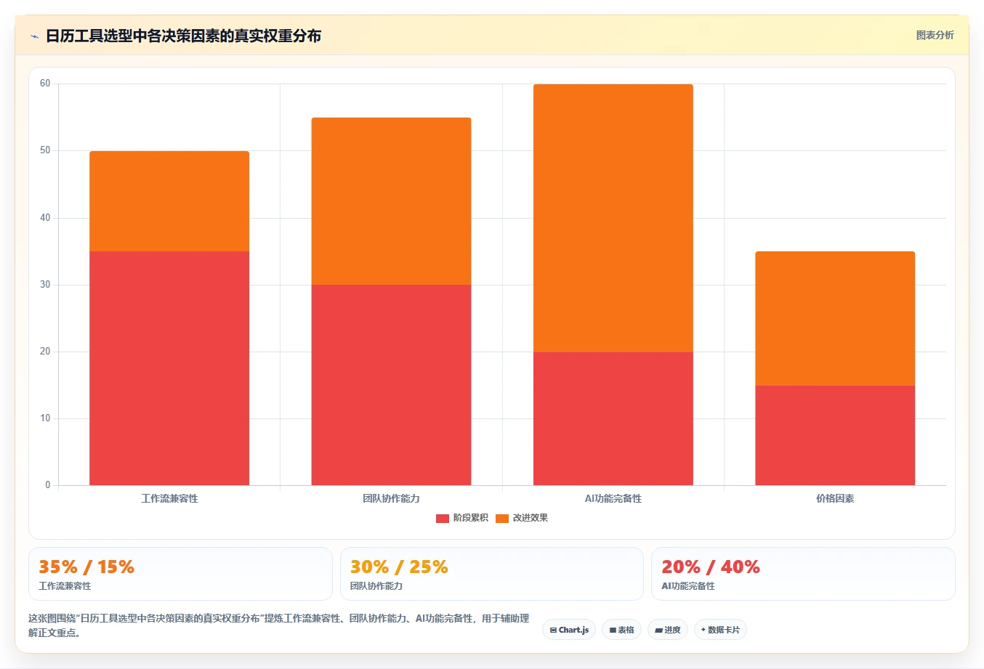Click the 35% / 15% data card
The image size is (984, 669).
(180, 574)
